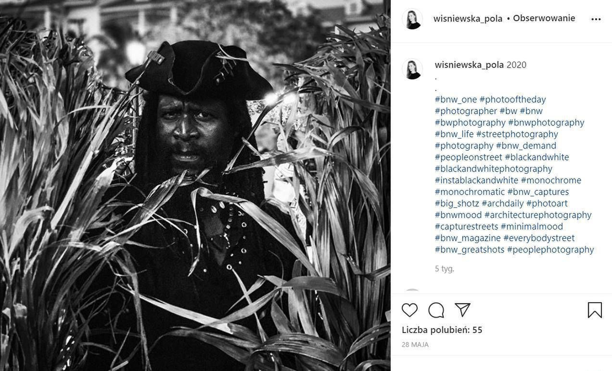Open the three-dot options menu
612x371 pixels.
596,19
